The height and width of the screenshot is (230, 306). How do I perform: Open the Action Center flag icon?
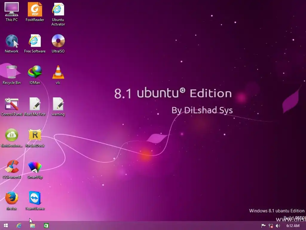[263, 226]
